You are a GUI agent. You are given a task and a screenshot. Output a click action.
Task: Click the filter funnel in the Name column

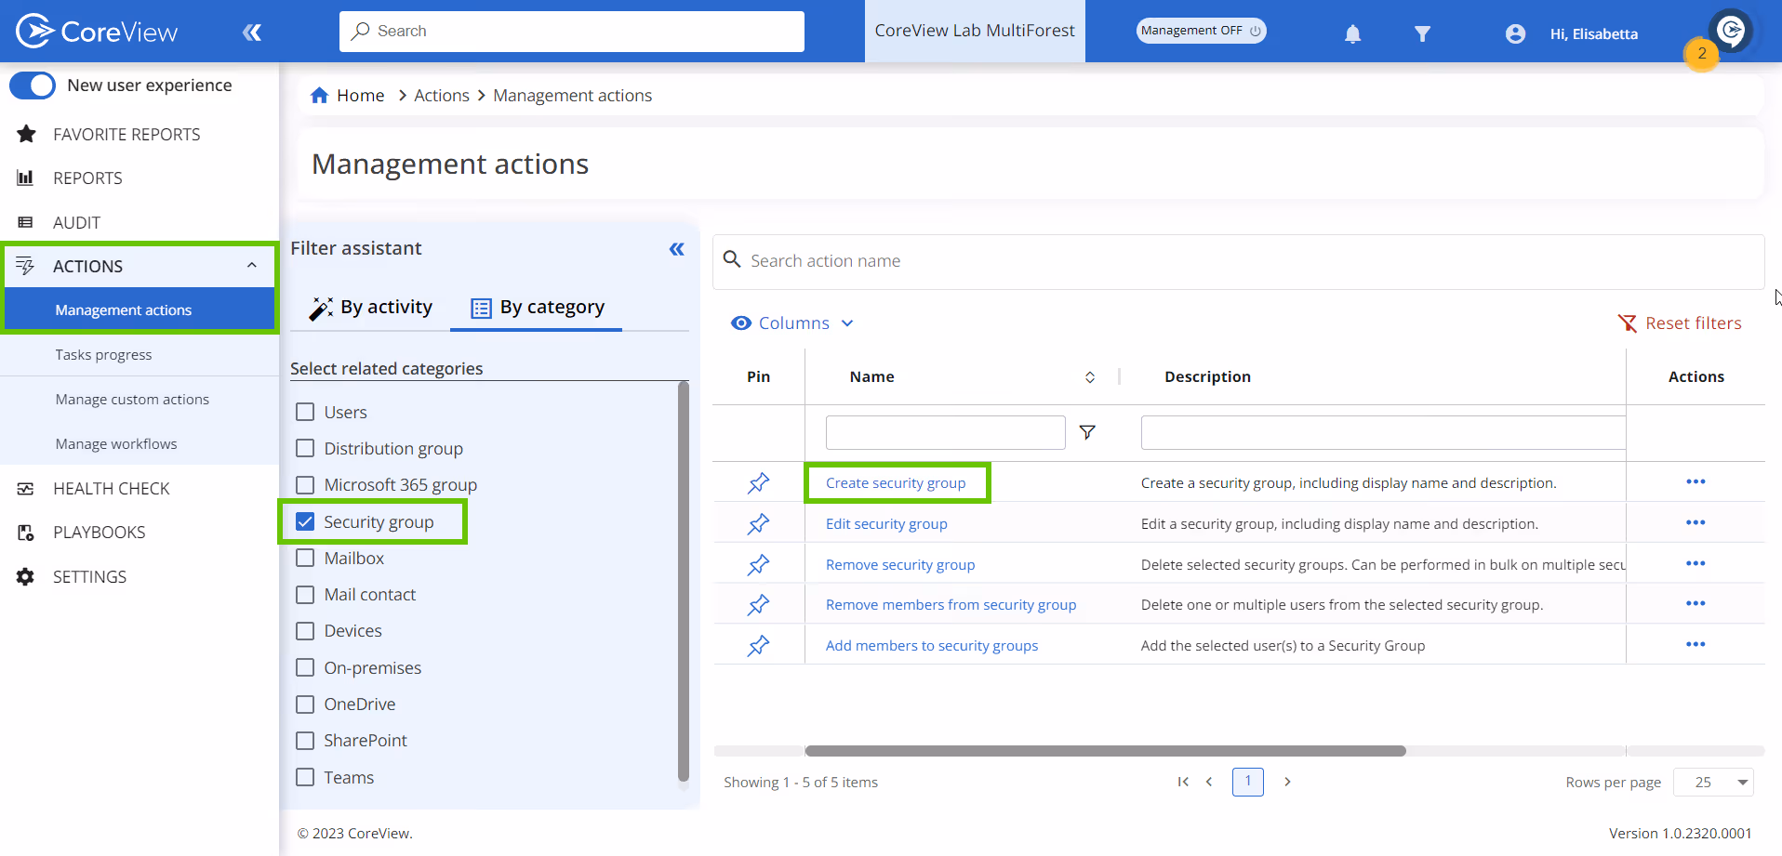tap(1087, 431)
